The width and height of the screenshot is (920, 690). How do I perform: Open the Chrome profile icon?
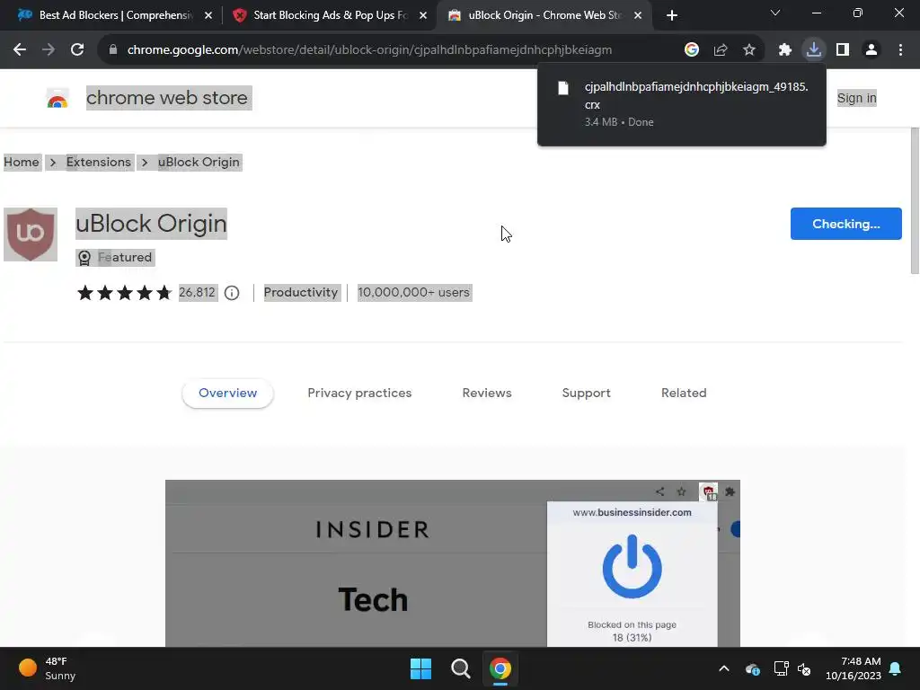point(871,50)
